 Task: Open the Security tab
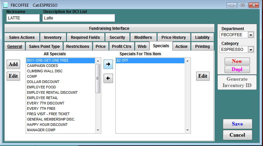[117, 37]
